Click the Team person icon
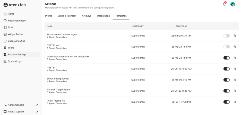 click(x=5, y=48)
